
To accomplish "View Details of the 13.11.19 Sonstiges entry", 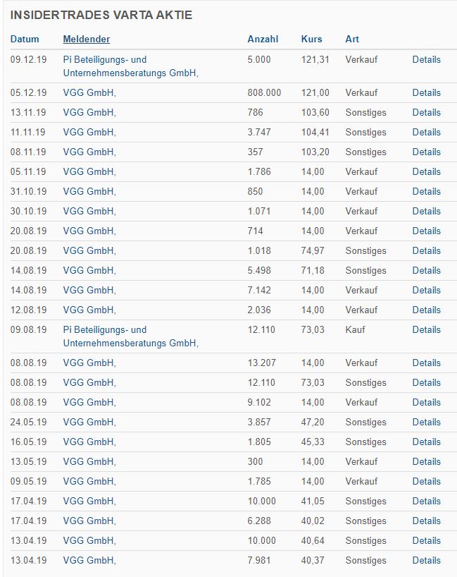I will tap(426, 112).
